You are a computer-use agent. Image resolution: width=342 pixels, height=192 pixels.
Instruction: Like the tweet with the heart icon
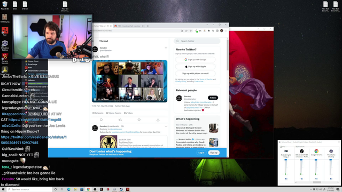(139, 119)
